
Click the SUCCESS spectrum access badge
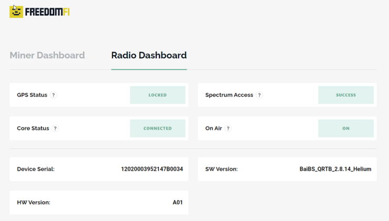[x=346, y=95]
